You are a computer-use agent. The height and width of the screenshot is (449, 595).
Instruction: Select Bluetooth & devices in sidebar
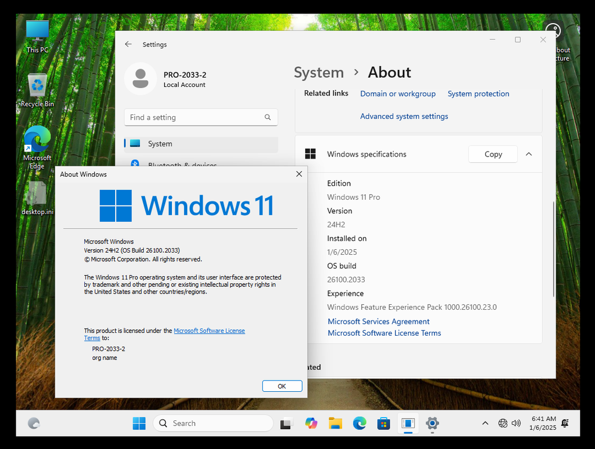182,164
